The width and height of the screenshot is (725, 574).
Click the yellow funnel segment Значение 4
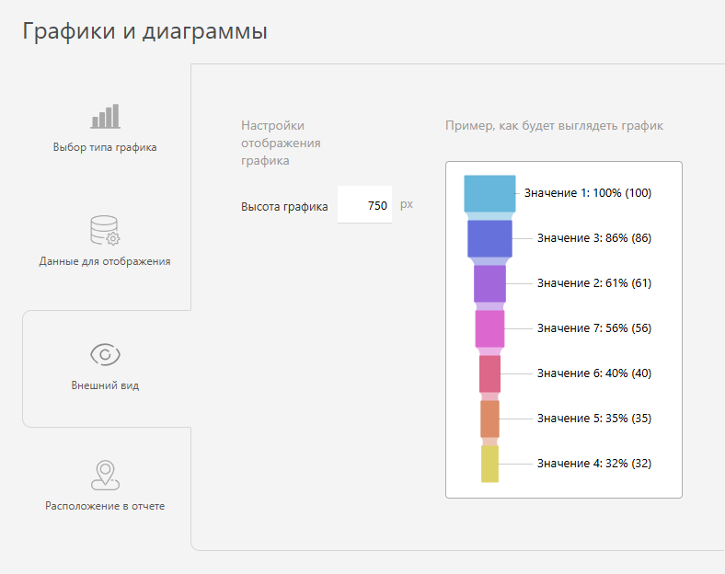pyautogui.click(x=489, y=464)
